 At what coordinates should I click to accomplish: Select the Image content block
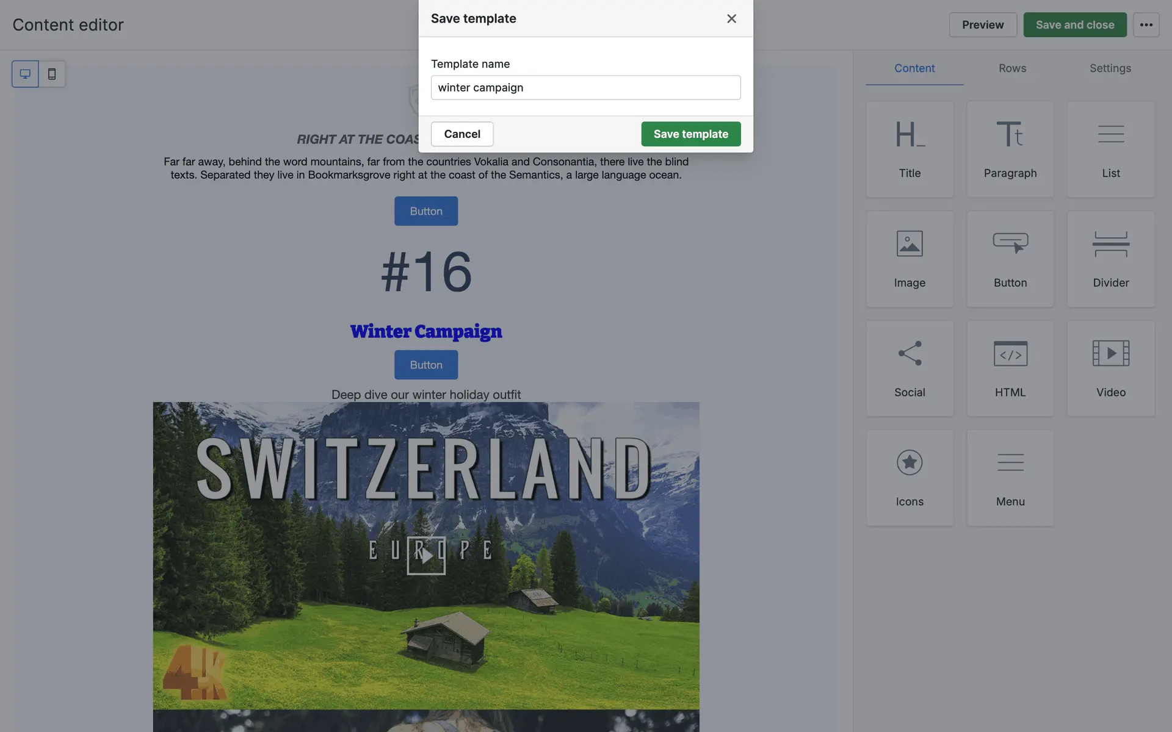(910, 259)
